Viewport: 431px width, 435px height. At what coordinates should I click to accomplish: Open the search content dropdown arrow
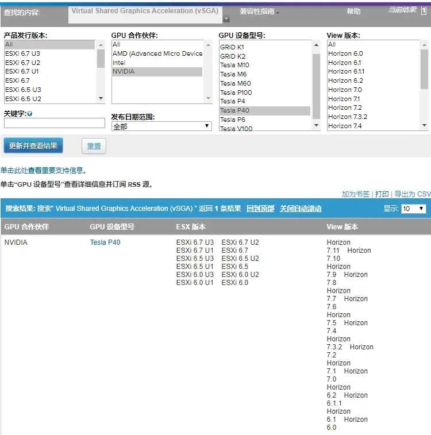226,19
